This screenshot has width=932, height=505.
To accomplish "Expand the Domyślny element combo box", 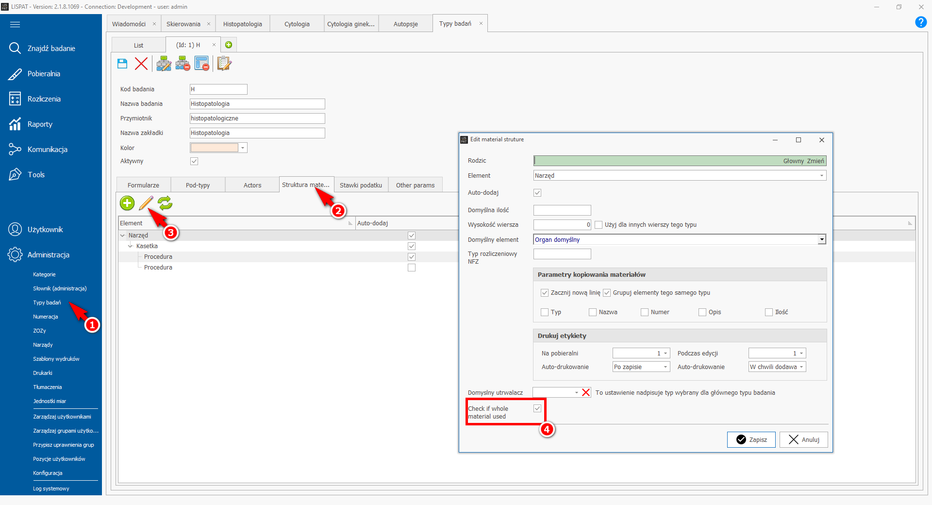I will pos(822,239).
